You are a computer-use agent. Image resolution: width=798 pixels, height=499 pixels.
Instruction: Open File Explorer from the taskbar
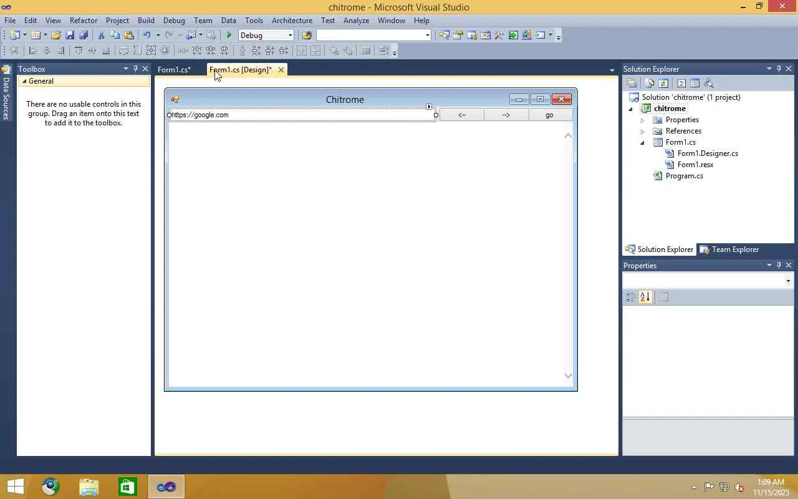[x=89, y=487]
